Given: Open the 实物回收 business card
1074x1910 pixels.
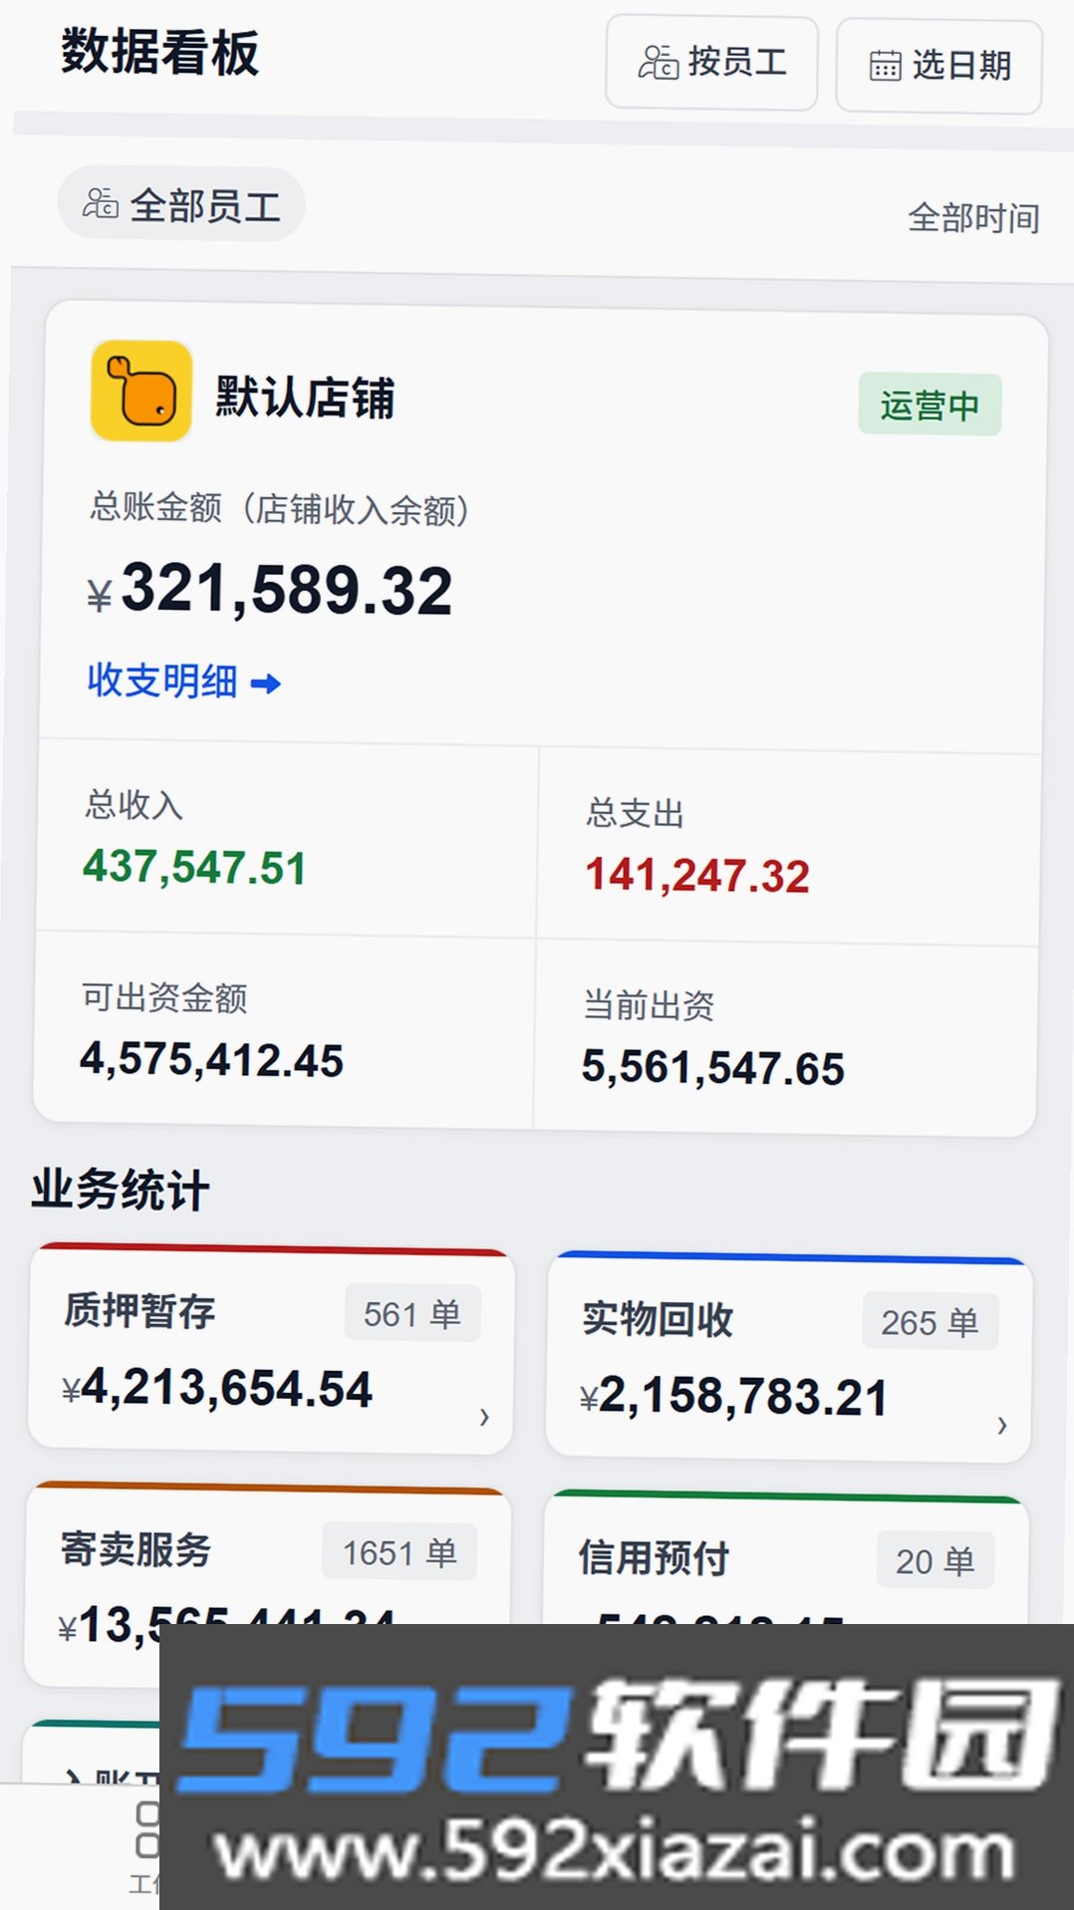Looking at the screenshot, I should (x=788, y=1357).
